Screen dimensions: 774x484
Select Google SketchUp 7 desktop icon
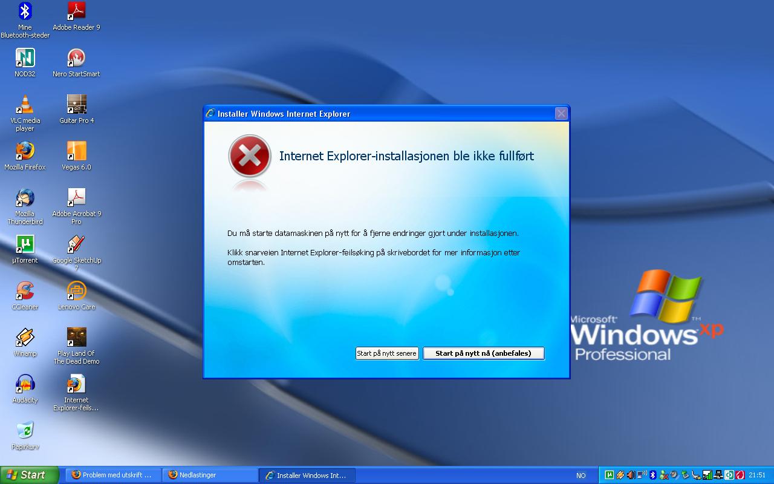click(x=76, y=253)
